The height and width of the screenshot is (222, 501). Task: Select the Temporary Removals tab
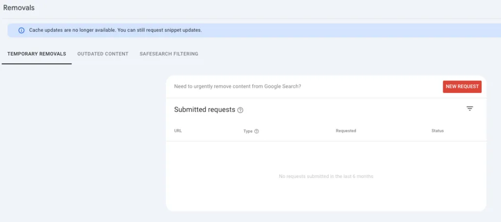(x=37, y=54)
